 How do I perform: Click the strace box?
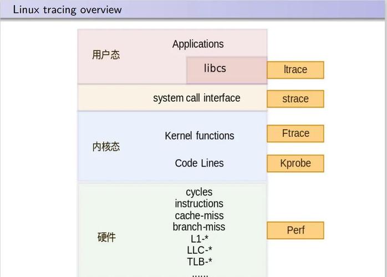[x=296, y=99]
